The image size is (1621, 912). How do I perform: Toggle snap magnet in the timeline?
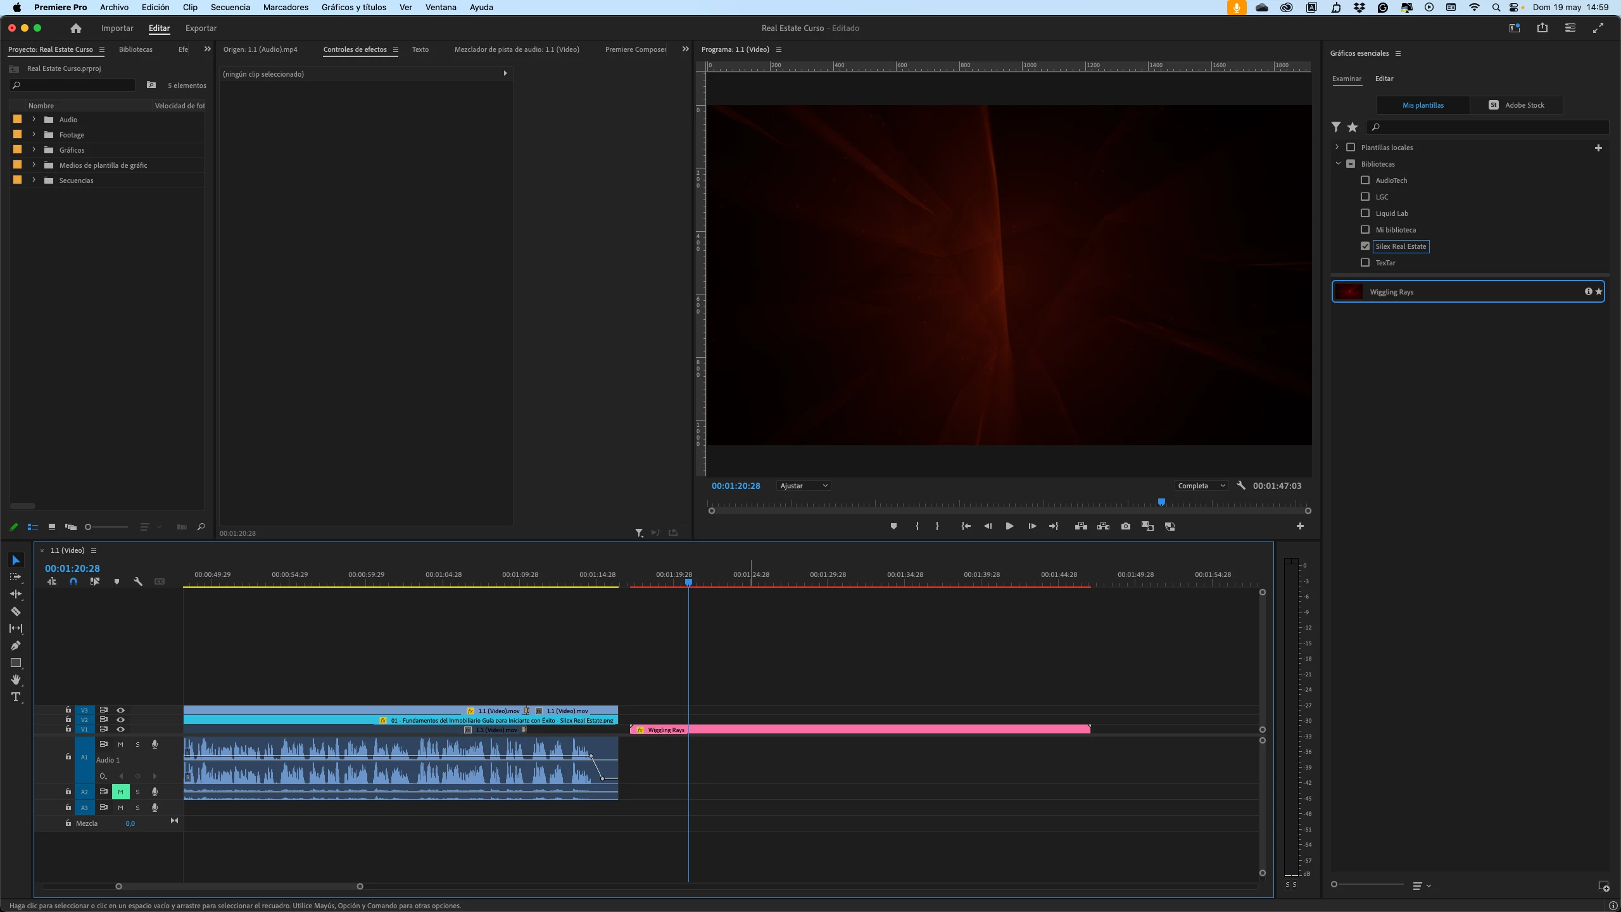point(73,581)
